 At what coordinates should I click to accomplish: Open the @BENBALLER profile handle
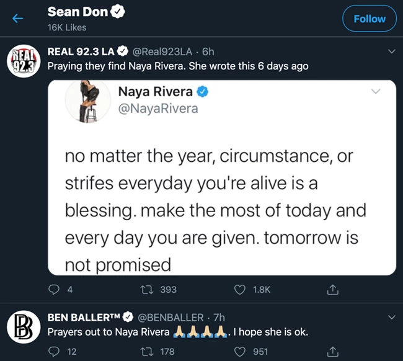tap(167, 317)
